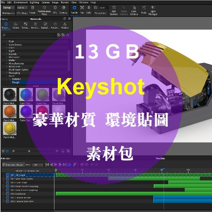The width and height of the screenshot is (212, 212).
Task: Switch to the Favorites library tab
Action: 55,26
